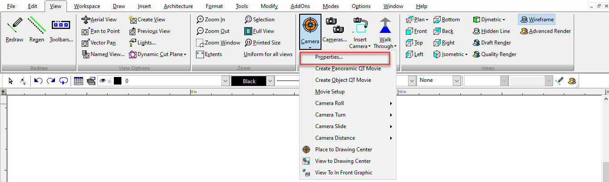This screenshot has width=609, height=182.
Task: Zoom to Selection
Action: click(x=259, y=20)
